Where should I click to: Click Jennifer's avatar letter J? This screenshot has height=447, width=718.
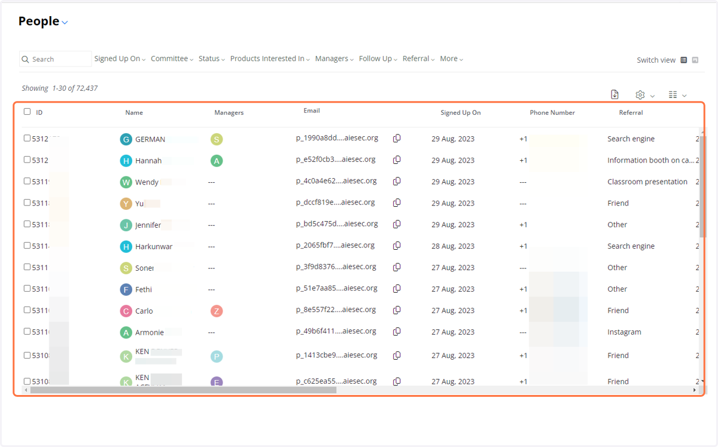click(126, 225)
